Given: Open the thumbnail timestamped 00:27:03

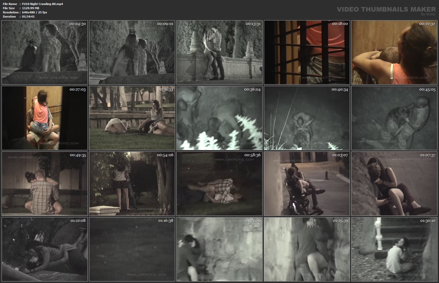Looking at the screenshot, I should pos(45,118).
